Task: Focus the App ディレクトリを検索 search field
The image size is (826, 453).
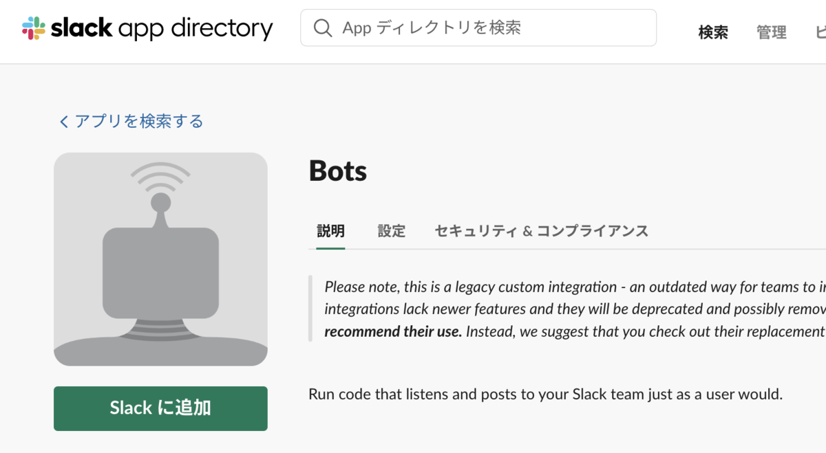Action: click(489, 27)
